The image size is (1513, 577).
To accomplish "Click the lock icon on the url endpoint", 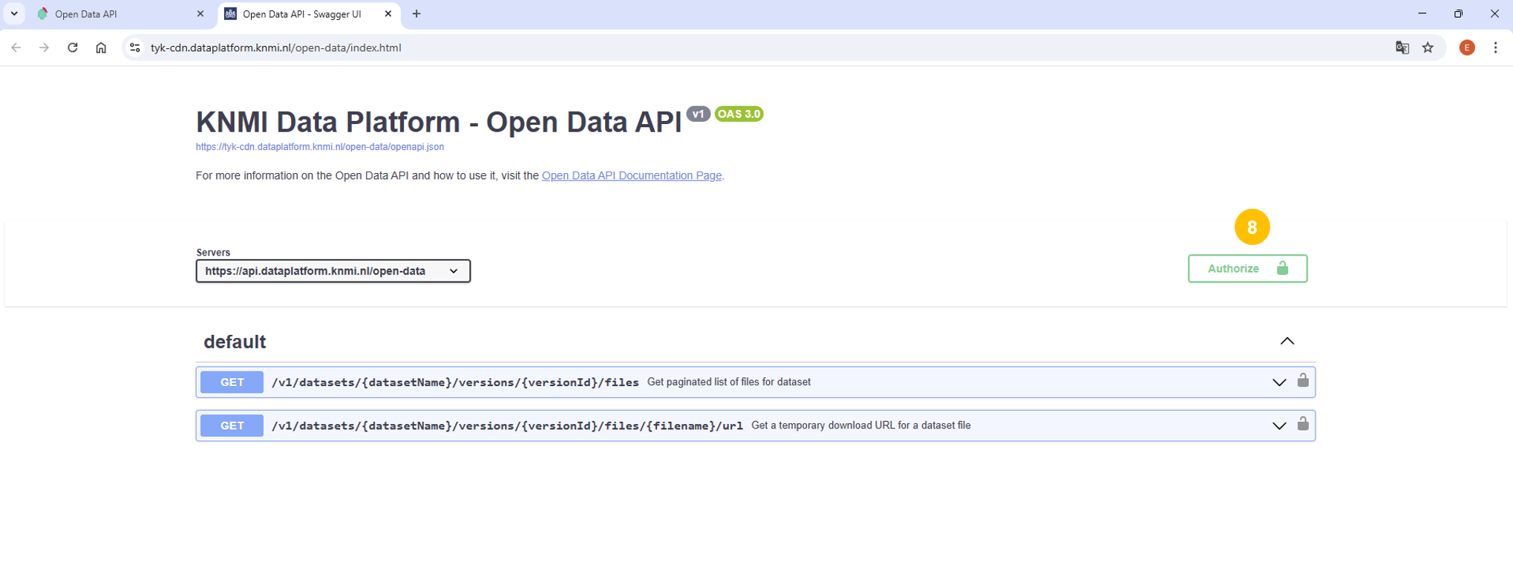I will [x=1302, y=425].
